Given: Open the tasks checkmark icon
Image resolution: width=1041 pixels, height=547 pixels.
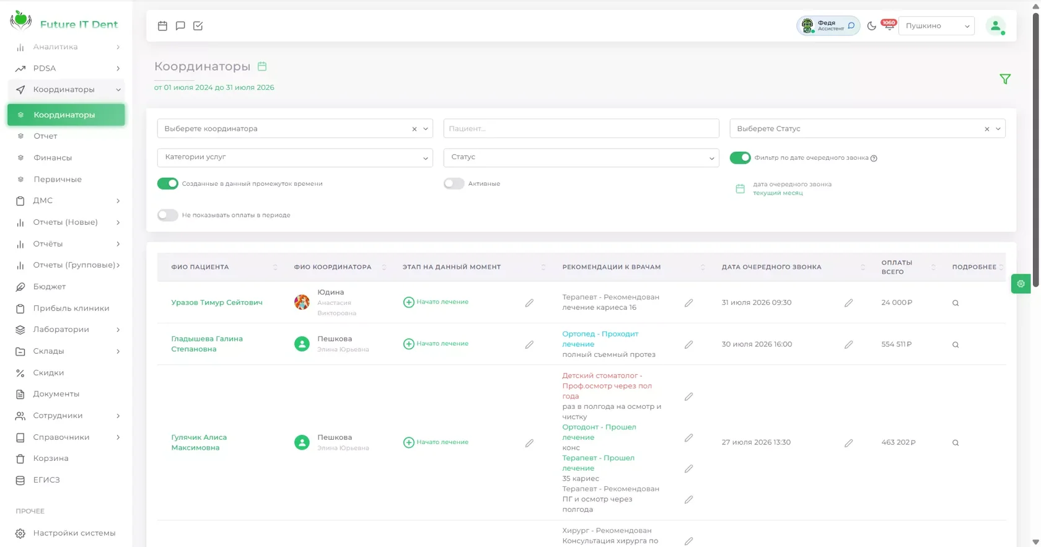Looking at the screenshot, I should pyautogui.click(x=198, y=25).
